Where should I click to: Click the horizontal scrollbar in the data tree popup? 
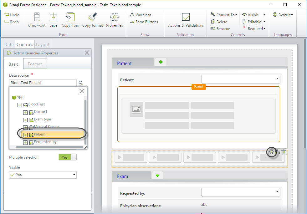click(49, 147)
